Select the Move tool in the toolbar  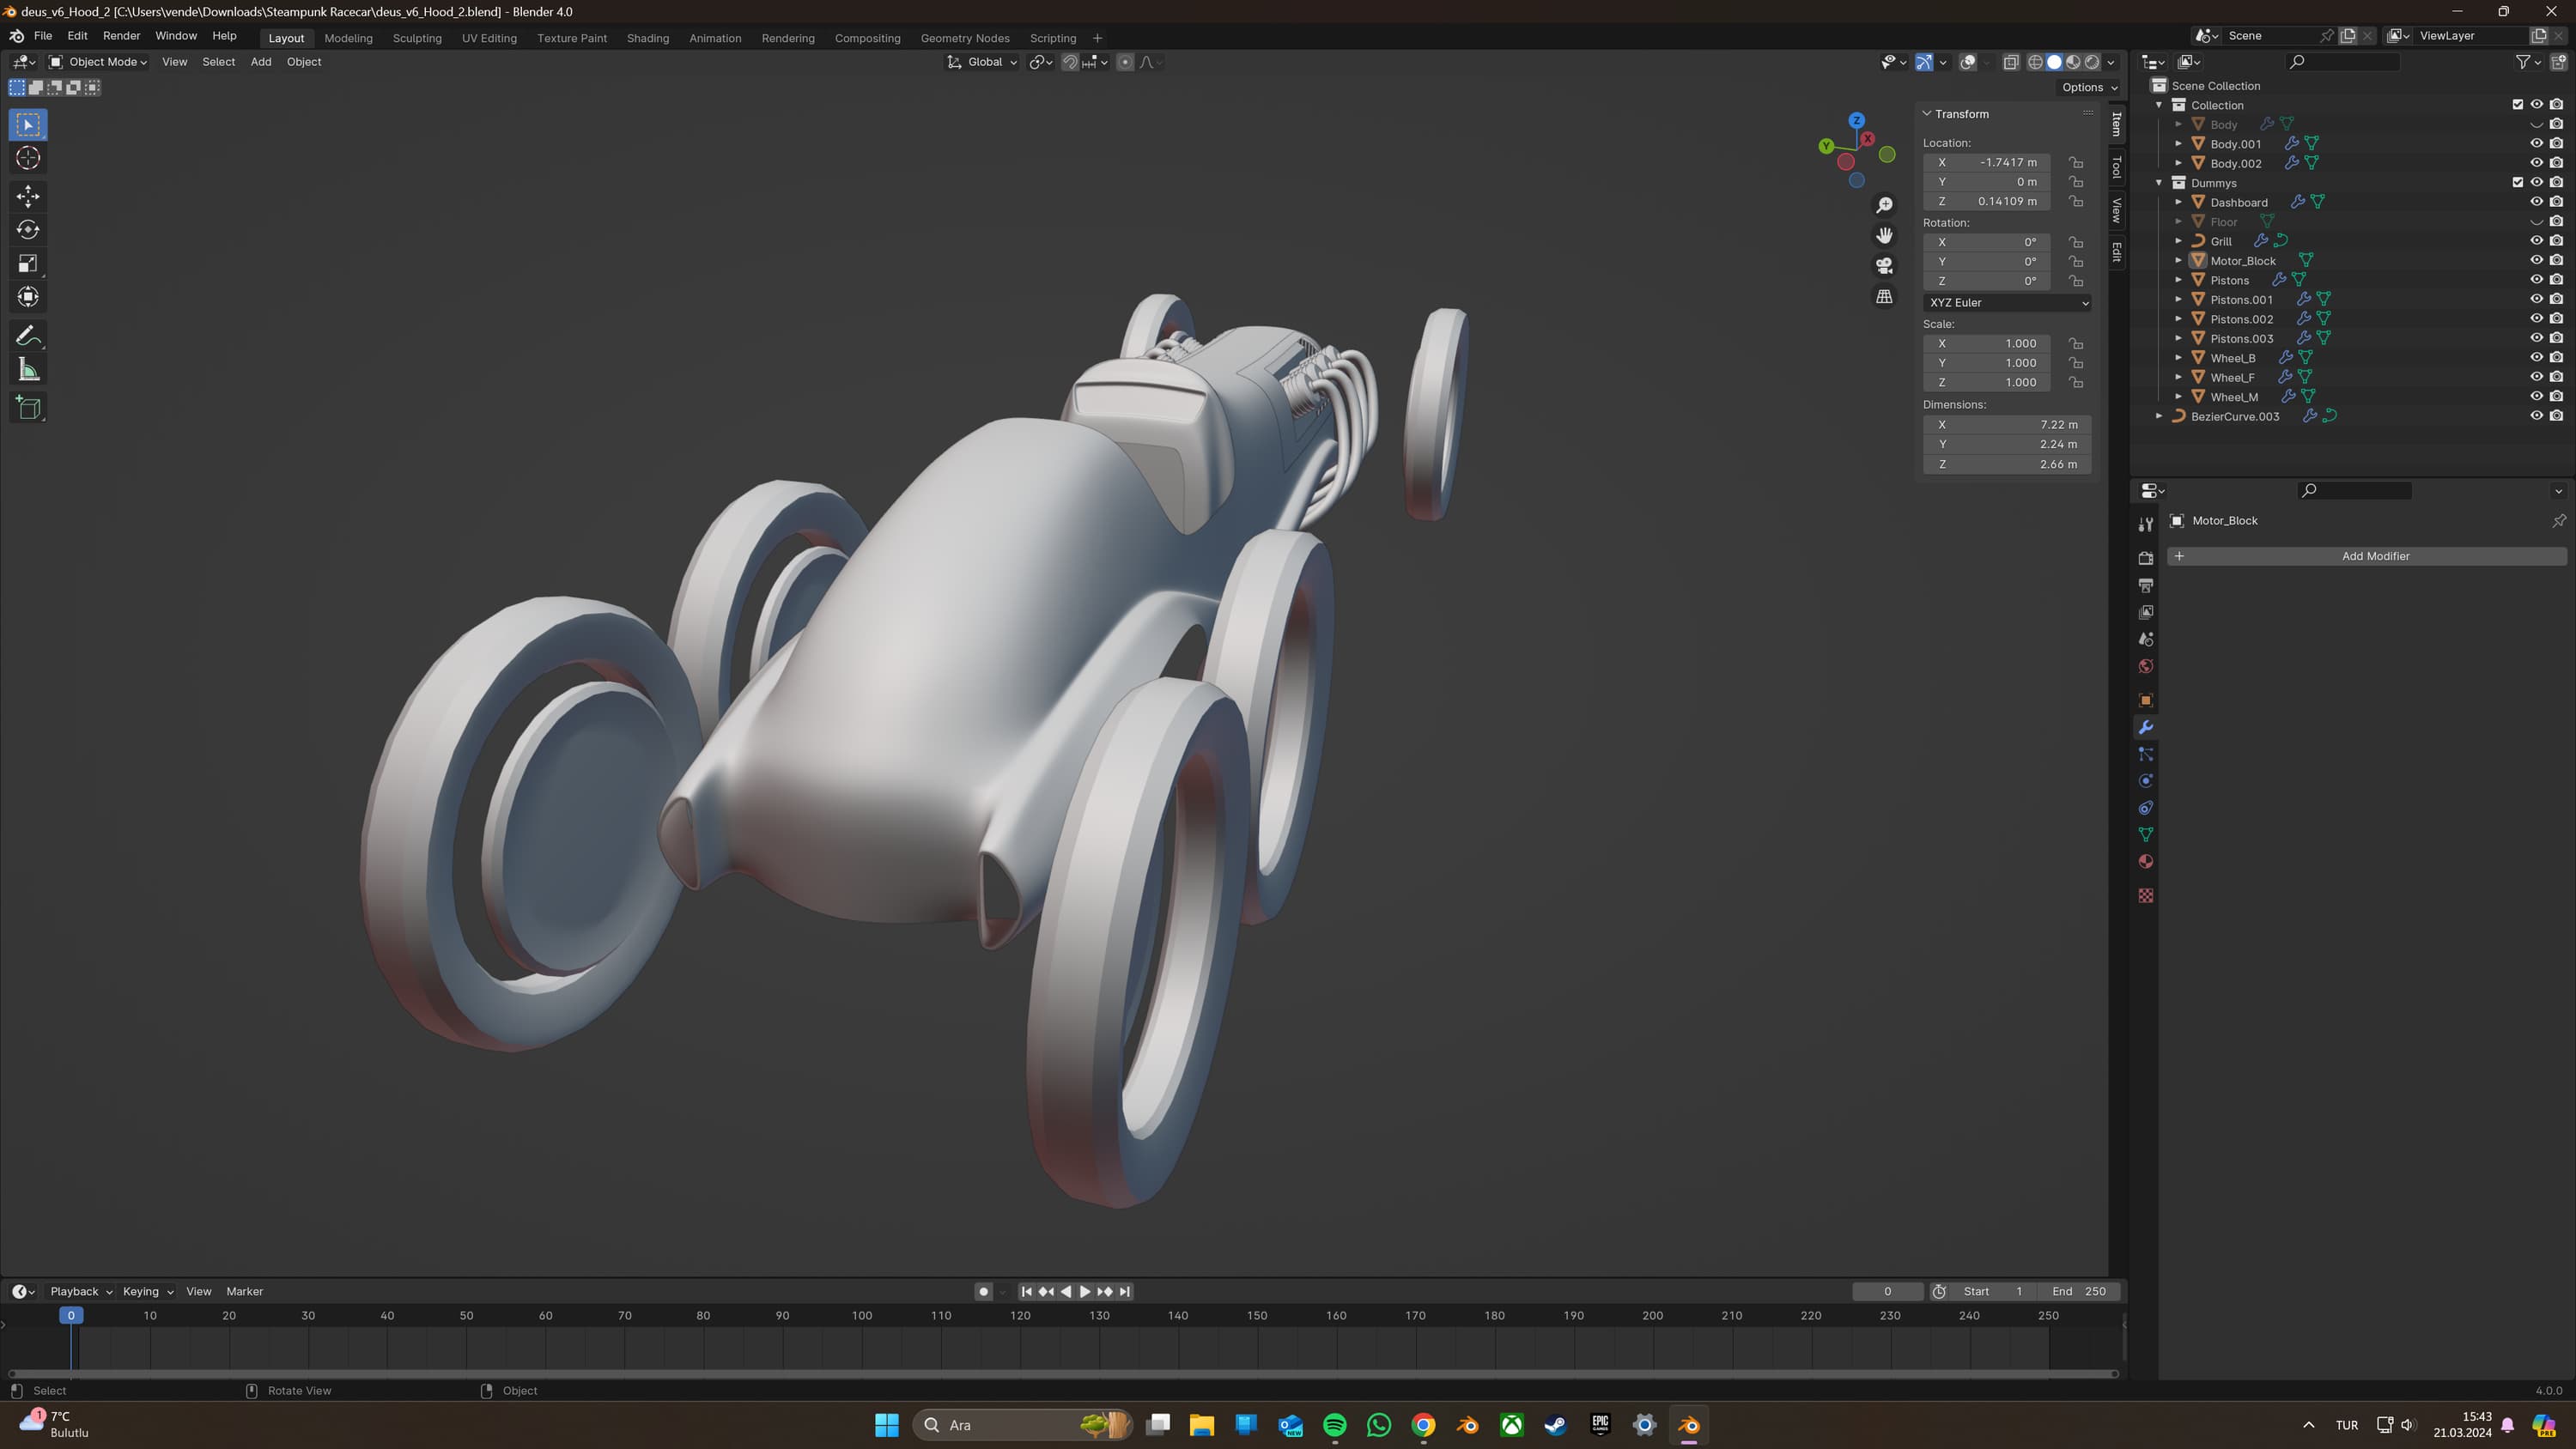pyautogui.click(x=28, y=196)
